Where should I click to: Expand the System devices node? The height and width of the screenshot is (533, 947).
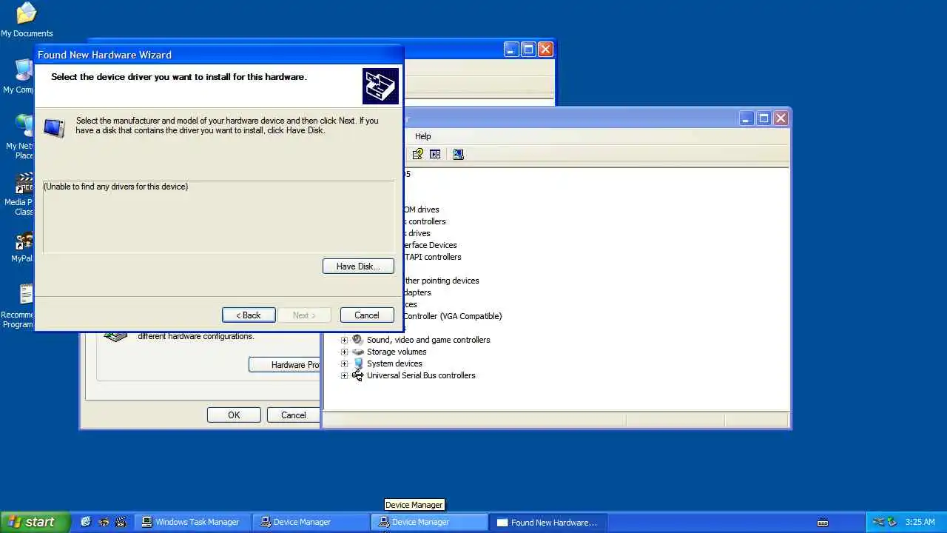[344, 363]
